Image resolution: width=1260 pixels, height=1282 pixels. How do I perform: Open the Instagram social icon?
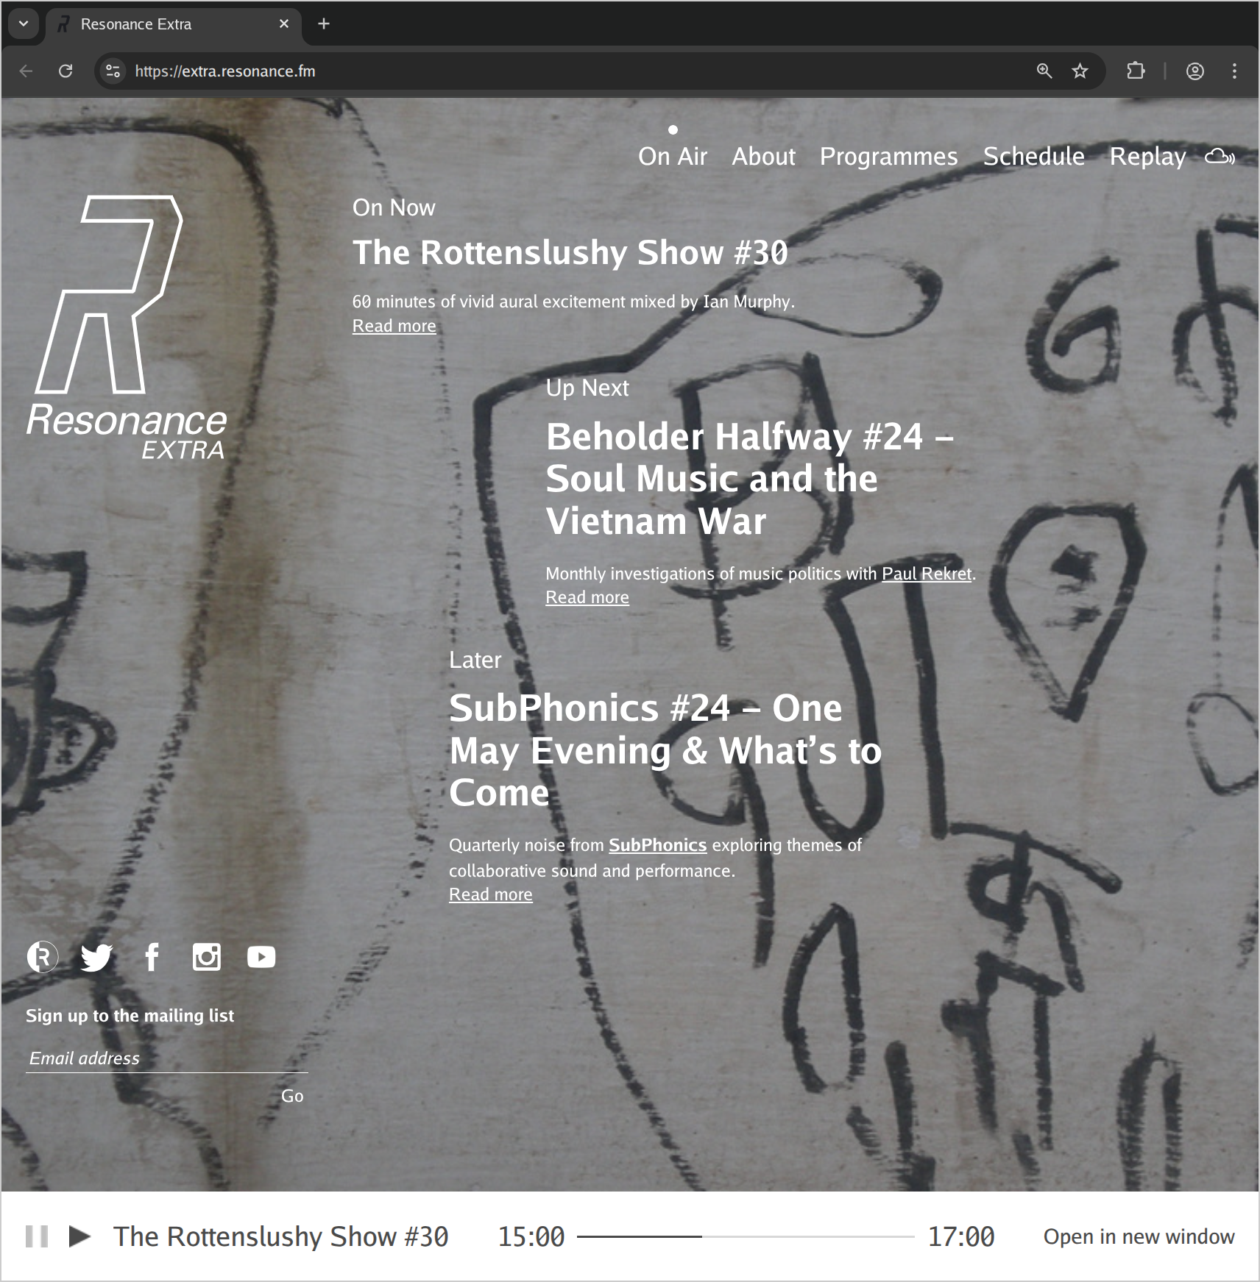click(x=206, y=957)
